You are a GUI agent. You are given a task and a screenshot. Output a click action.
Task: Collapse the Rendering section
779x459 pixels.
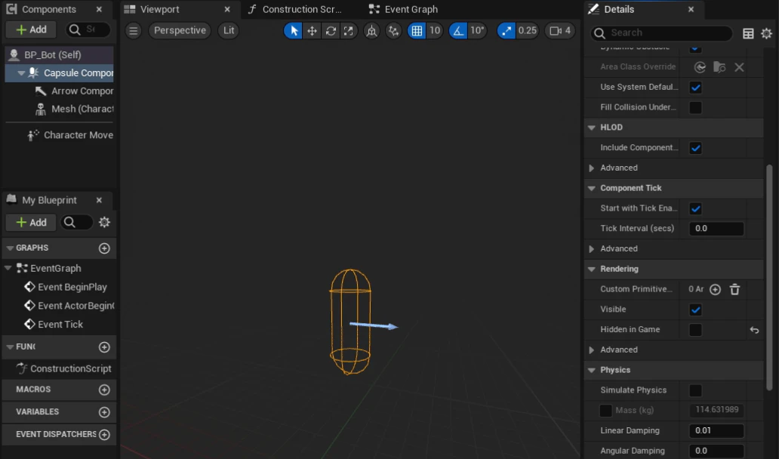point(592,270)
